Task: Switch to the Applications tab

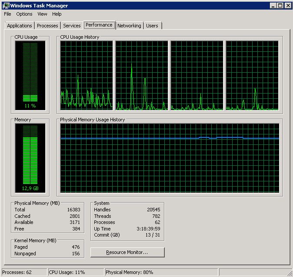Action: coord(20,26)
